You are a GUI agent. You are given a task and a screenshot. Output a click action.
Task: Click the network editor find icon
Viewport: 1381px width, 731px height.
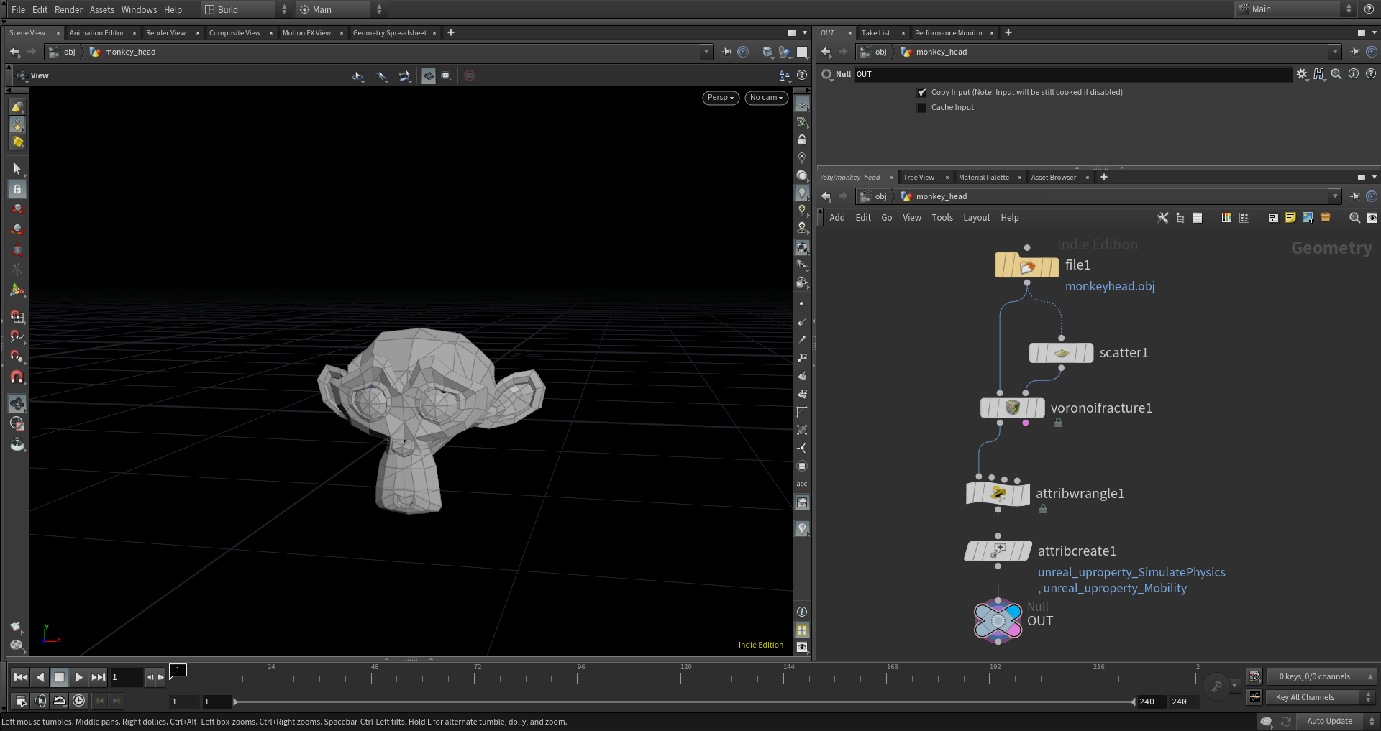[x=1355, y=218]
